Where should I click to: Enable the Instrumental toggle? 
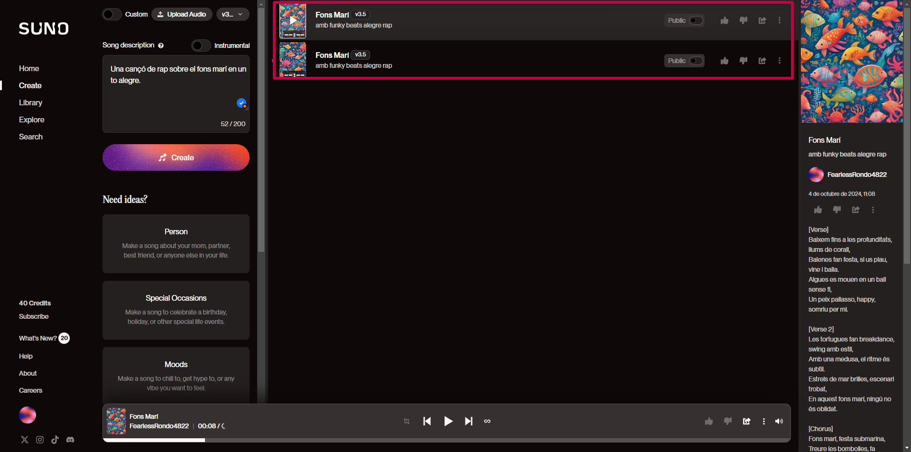(x=201, y=46)
